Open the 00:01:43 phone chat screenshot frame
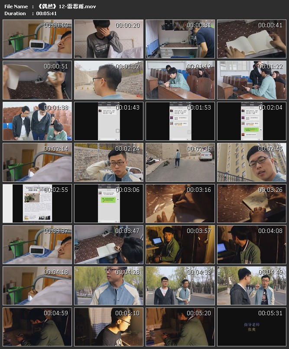 click(x=109, y=121)
